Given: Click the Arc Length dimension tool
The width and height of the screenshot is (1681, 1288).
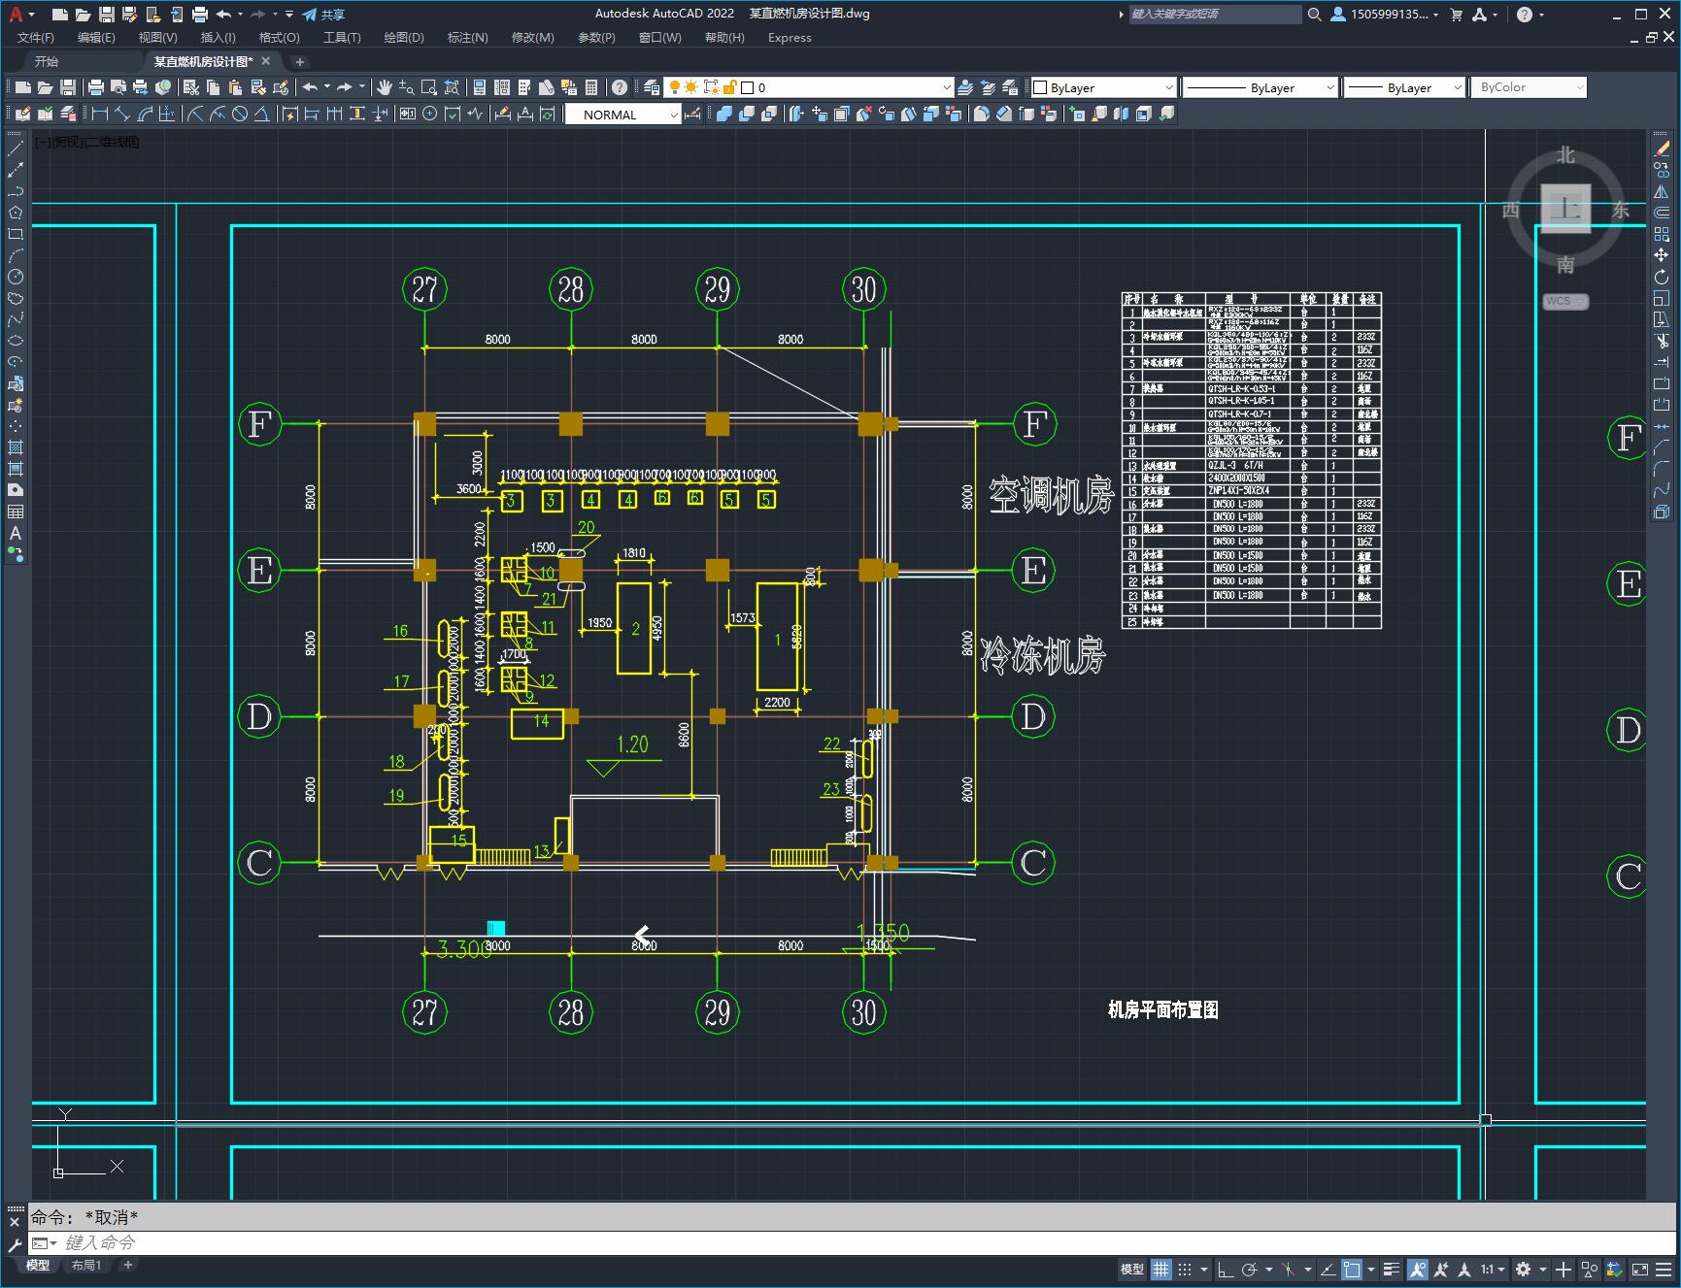Looking at the screenshot, I should (145, 114).
